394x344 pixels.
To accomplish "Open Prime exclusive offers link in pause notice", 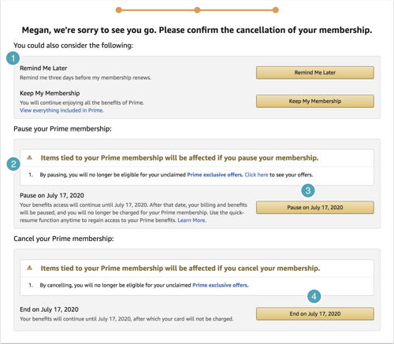I will [215, 175].
